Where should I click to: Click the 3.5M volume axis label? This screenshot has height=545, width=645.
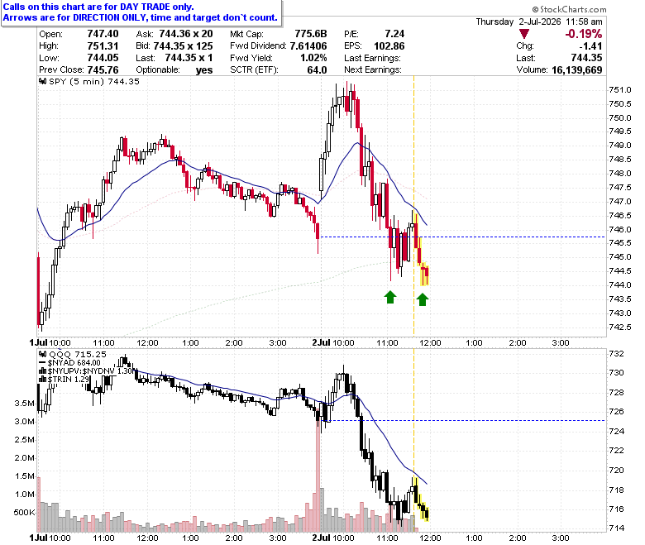point(24,403)
